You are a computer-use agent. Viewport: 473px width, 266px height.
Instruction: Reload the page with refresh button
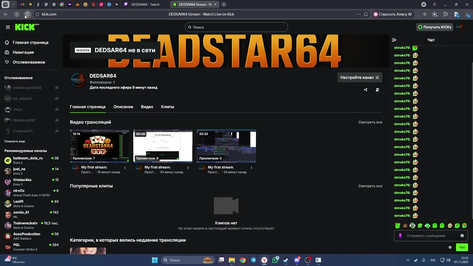click(27, 14)
